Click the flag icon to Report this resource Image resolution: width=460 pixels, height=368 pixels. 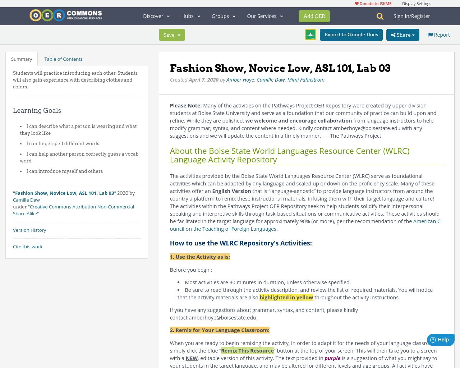tap(430, 34)
